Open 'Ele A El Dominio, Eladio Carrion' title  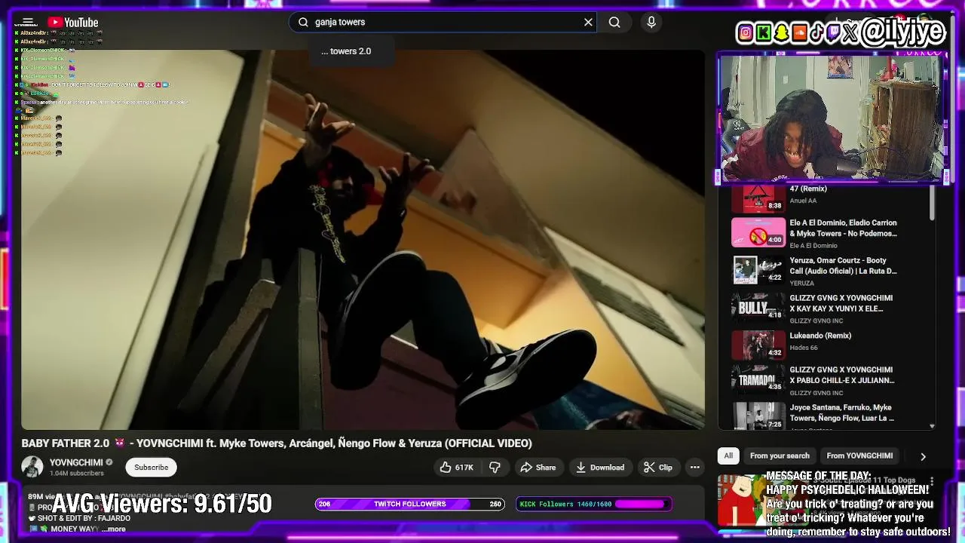843,228
